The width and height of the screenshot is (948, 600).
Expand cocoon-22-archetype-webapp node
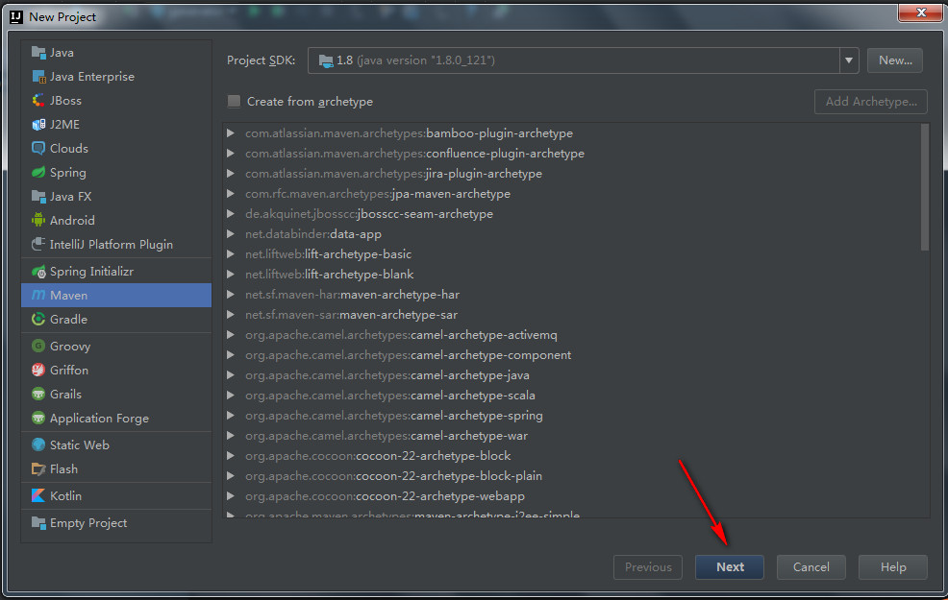[231, 496]
